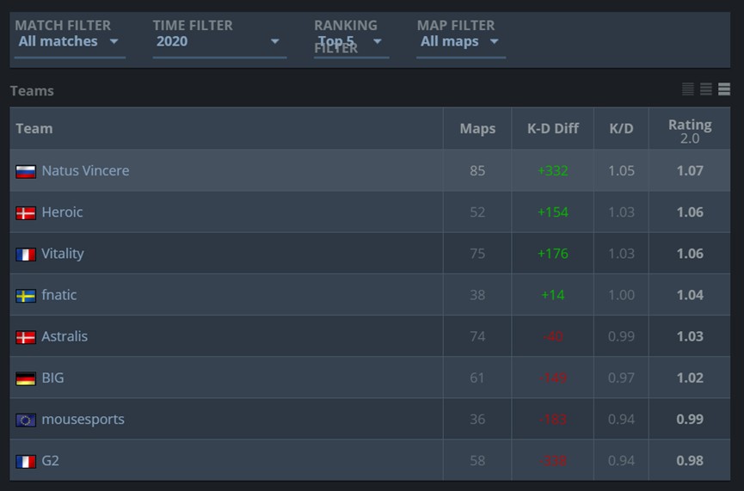Open the Vitality team link
This screenshot has height=491, width=744.
[x=63, y=254]
